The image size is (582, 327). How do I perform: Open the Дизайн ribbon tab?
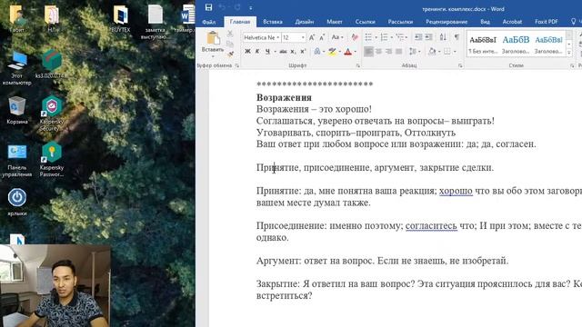pyautogui.click(x=305, y=22)
